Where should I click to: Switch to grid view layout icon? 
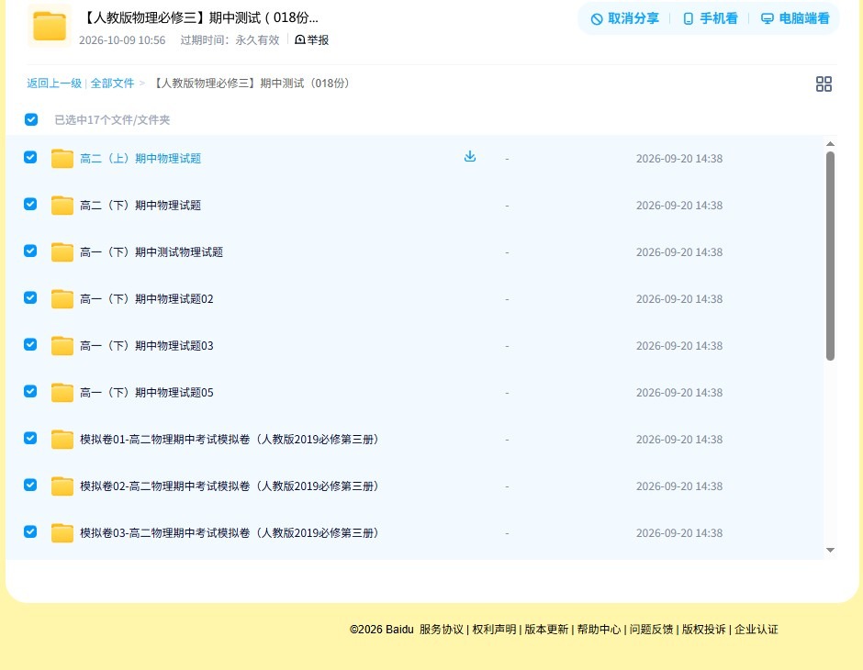824,84
